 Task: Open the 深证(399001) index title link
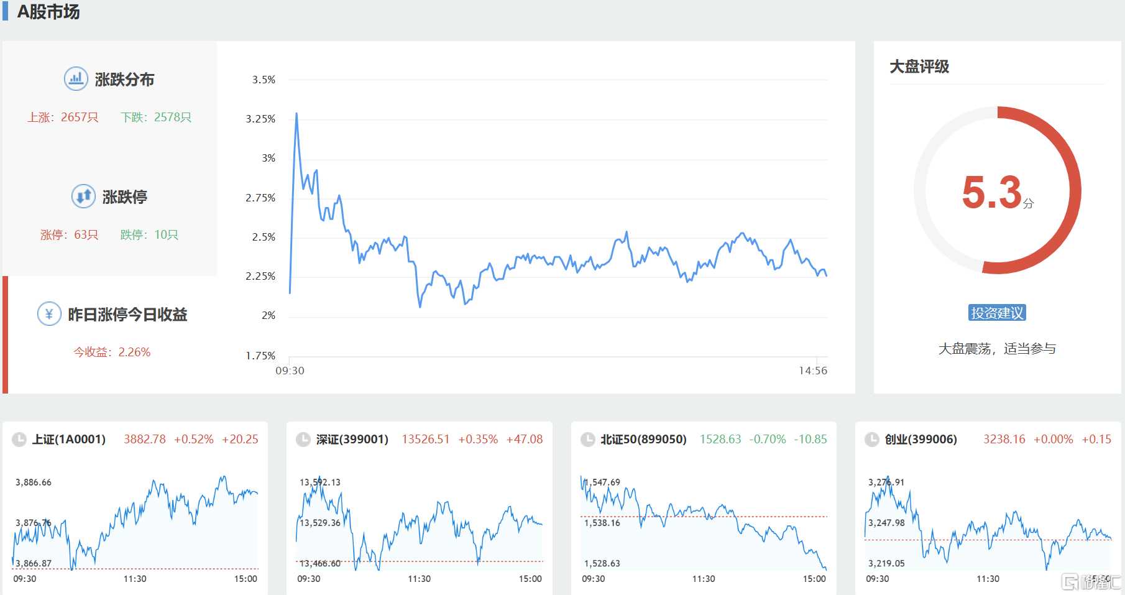click(352, 440)
